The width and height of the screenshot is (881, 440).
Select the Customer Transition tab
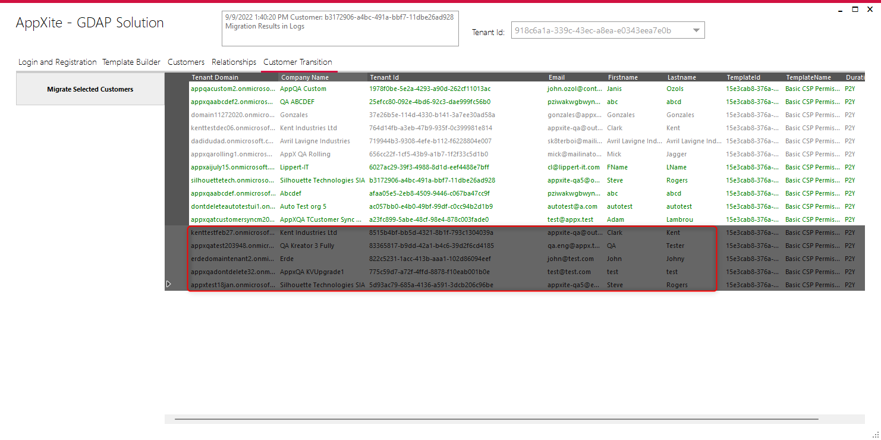tap(298, 62)
